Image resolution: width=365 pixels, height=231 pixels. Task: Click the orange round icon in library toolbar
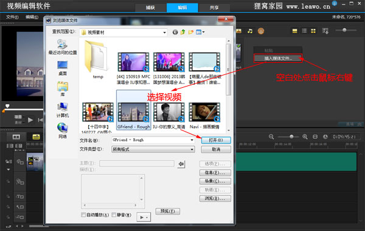(261, 31)
